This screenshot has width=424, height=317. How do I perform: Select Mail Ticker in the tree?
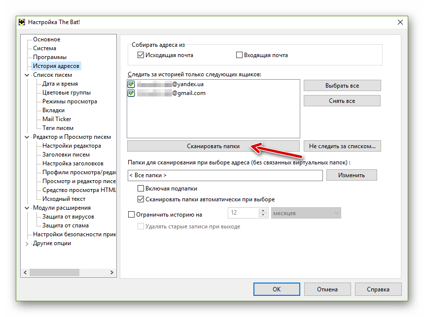[x=57, y=119]
